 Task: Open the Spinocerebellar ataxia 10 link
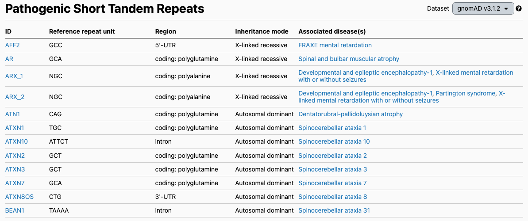tap(334, 141)
